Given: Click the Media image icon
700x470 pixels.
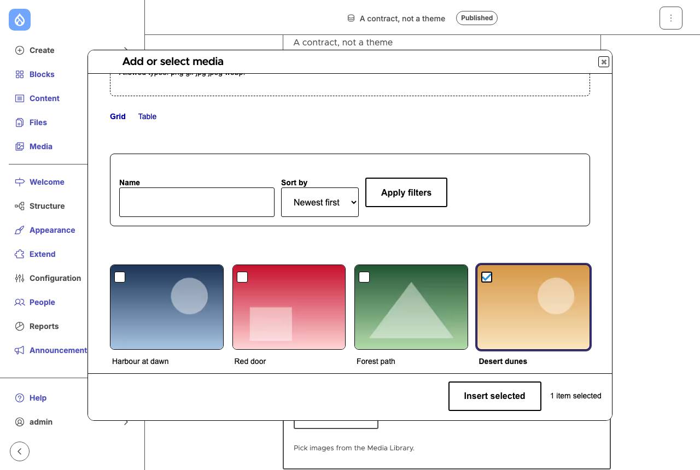Looking at the screenshot, I should pyautogui.click(x=20, y=146).
